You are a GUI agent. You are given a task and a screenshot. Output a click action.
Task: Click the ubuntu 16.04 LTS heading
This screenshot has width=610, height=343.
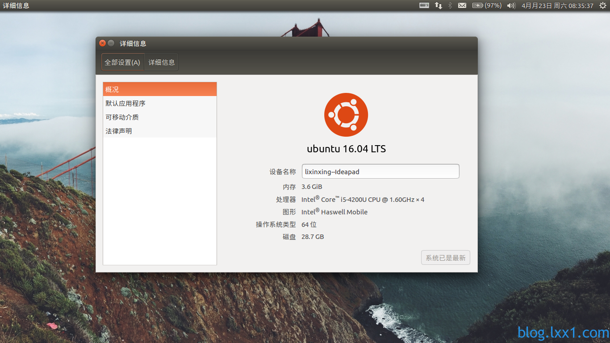coord(346,149)
